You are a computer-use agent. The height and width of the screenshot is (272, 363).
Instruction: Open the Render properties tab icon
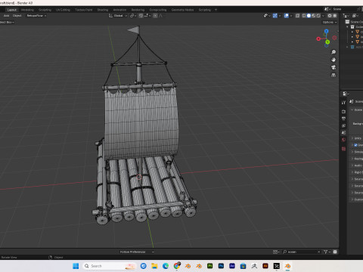pos(343,112)
